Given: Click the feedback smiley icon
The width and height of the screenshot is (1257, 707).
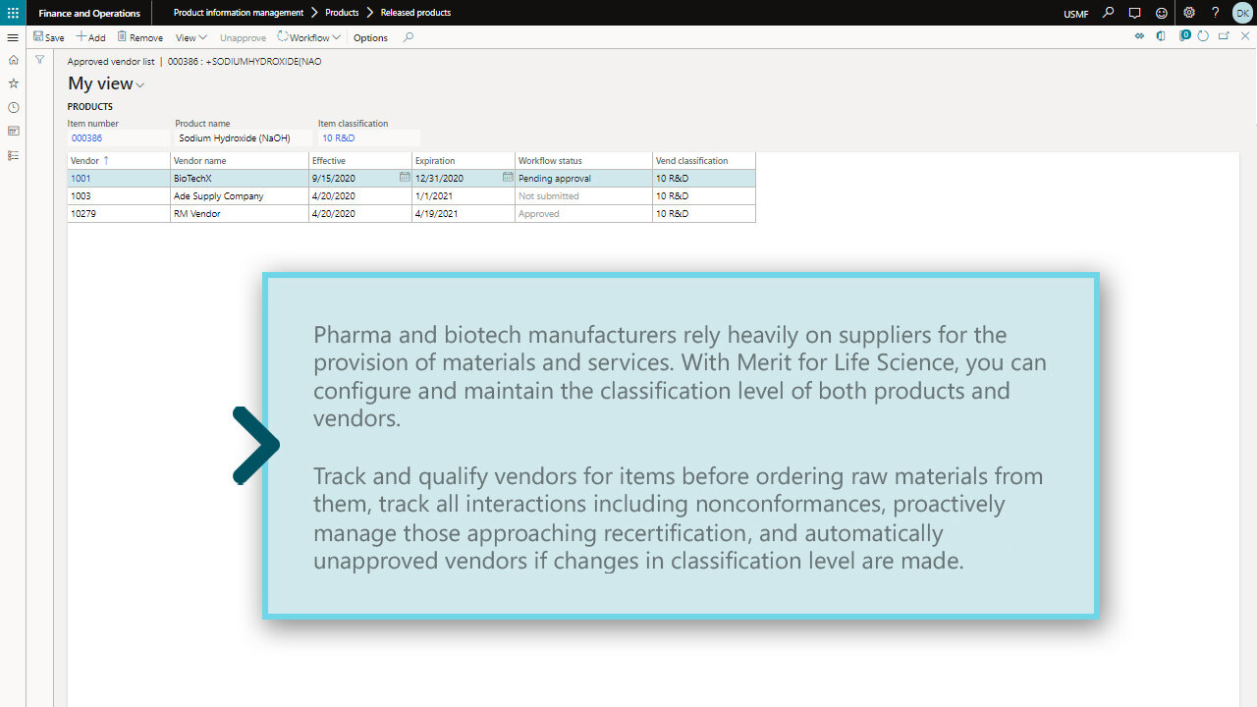Looking at the screenshot, I should [x=1162, y=13].
